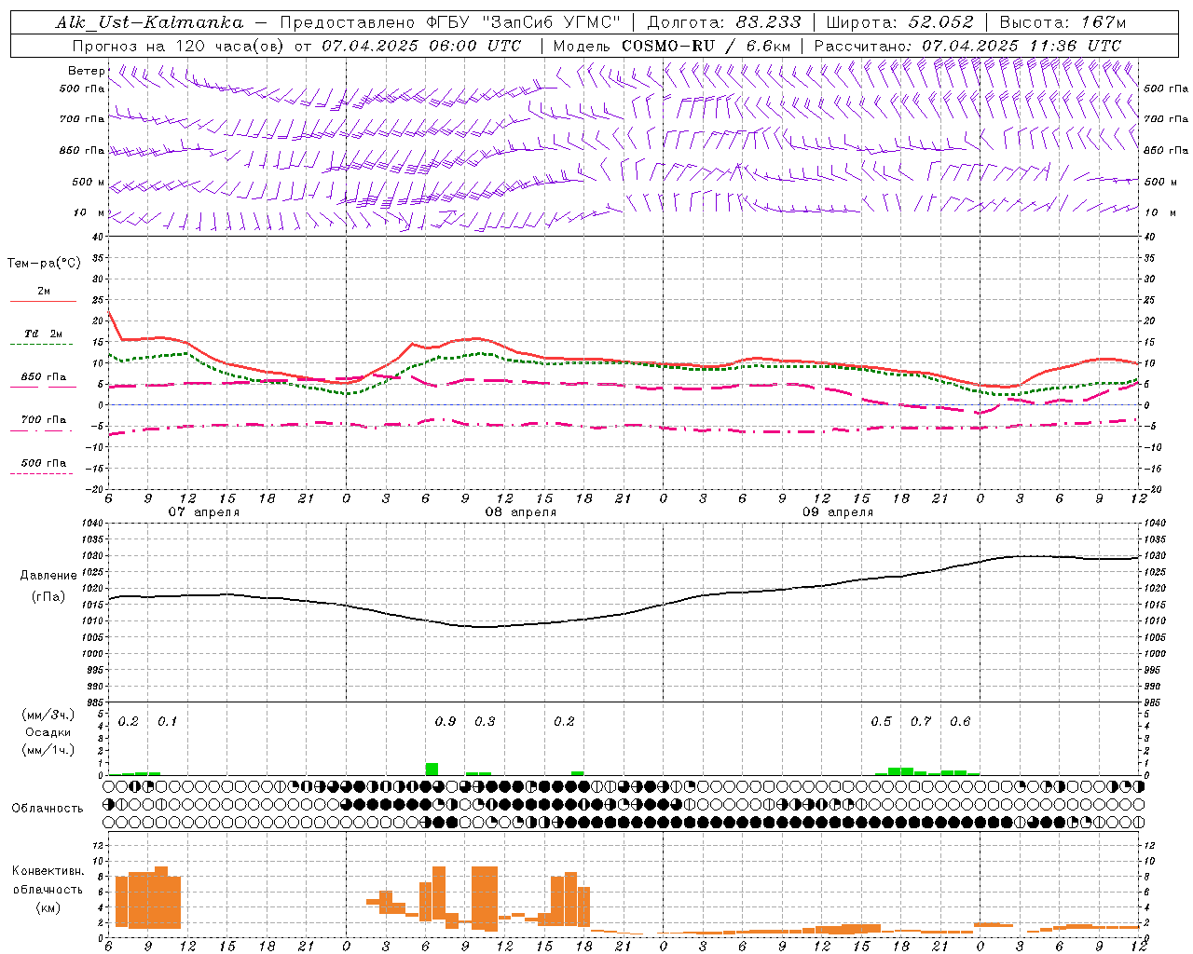Click the Облачность label

(x=48, y=809)
